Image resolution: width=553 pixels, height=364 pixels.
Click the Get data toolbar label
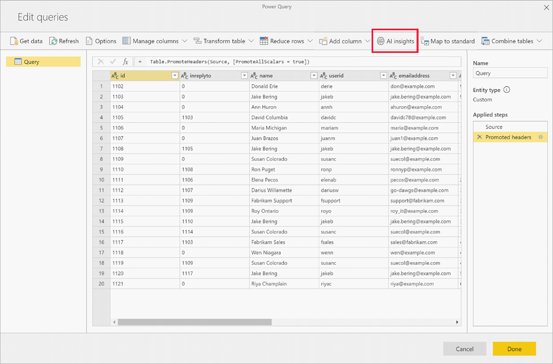click(x=31, y=41)
